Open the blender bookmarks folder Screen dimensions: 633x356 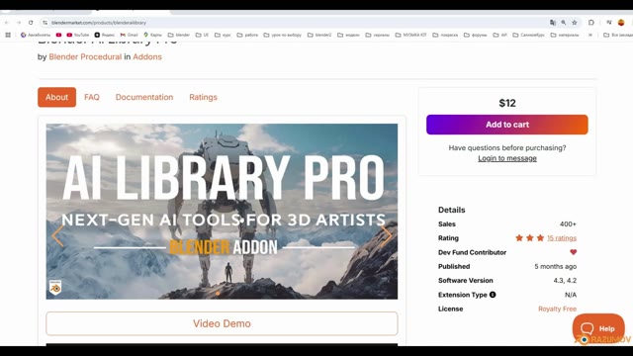(179, 36)
